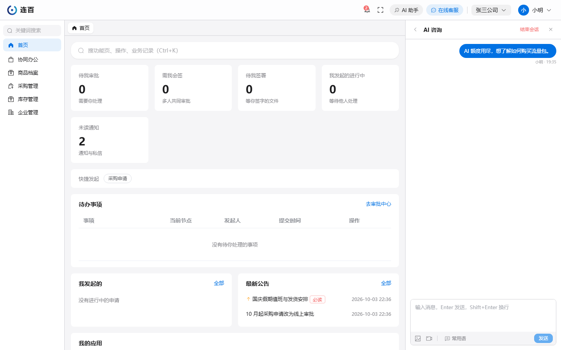Attach a video in chat toolbar
This screenshot has height=350, width=561.
(x=429, y=338)
